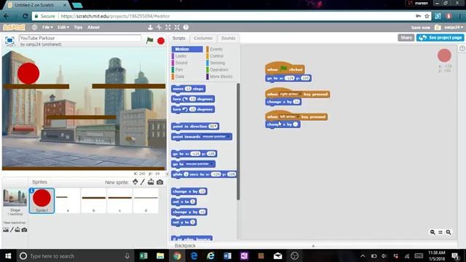Zoom in the scripts area
The width and height of the screenshot is (466, 262).
[x=449, y=232]
